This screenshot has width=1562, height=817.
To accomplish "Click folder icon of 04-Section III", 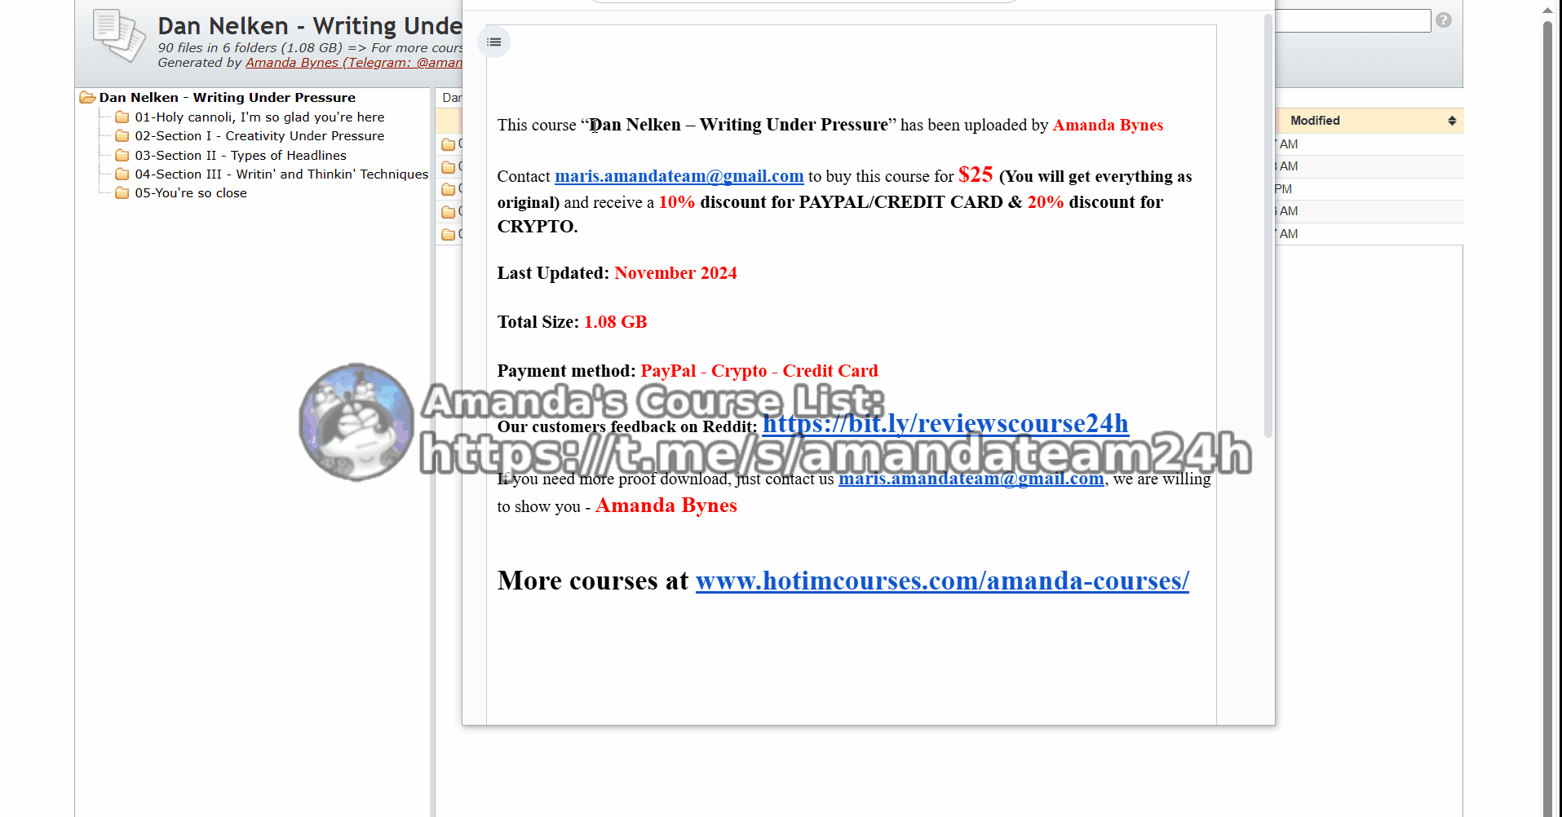I will point(122,174).
